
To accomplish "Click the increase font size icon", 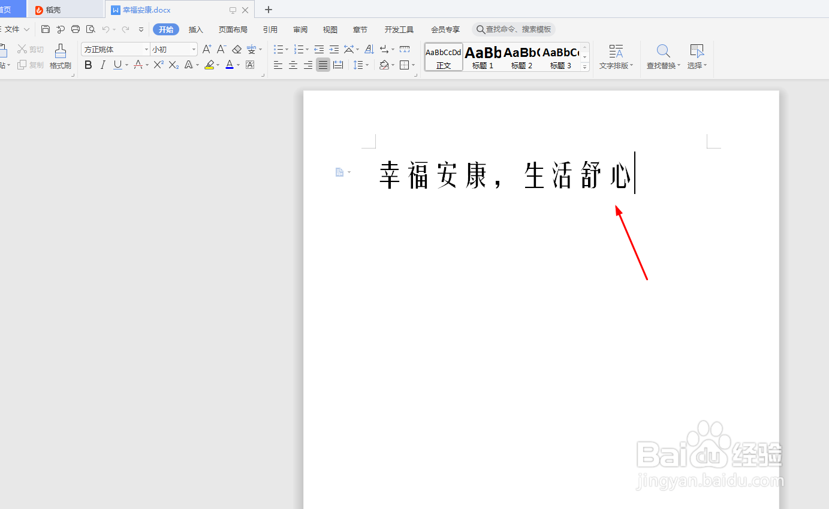I will [x=206, y=49].
